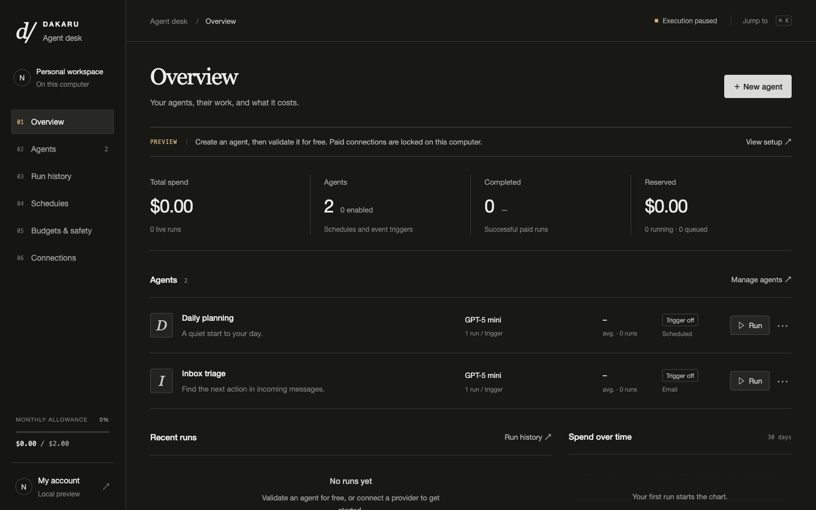Screen dimensions: 816x510
Task: Open View setup link
Action: [x=768, y=142]
